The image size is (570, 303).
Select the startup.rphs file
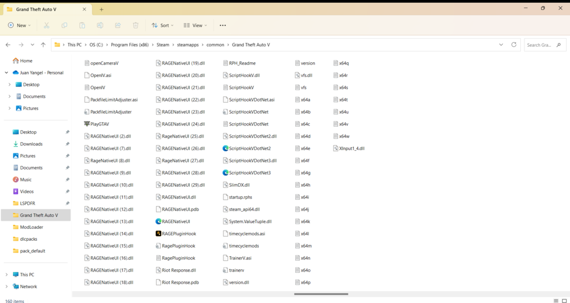237,197
